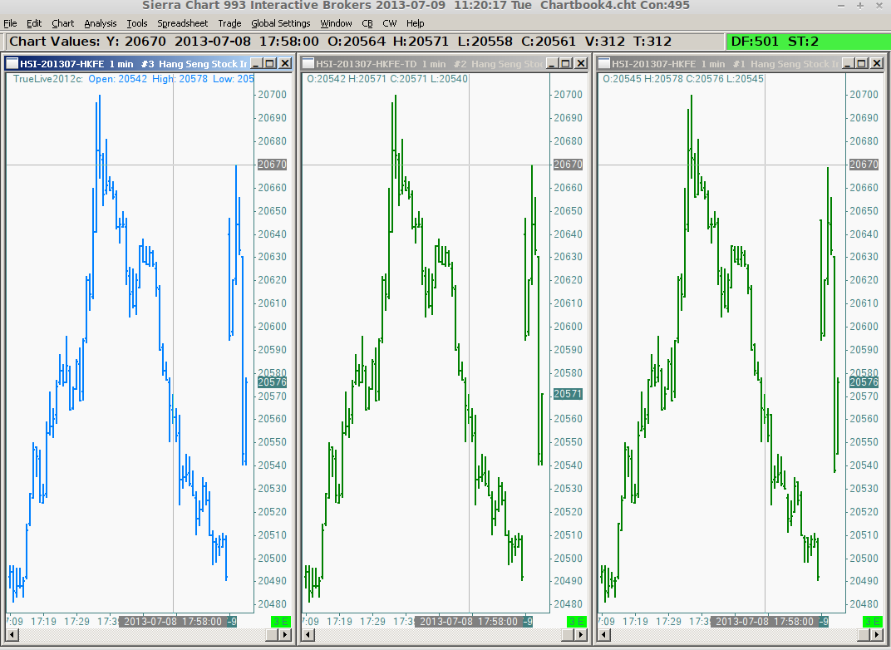Image resolution: width=891 pixels, height=650 pixels.
Task: Click right scroll arrow of chart #1
Action: tap(877, 635)
